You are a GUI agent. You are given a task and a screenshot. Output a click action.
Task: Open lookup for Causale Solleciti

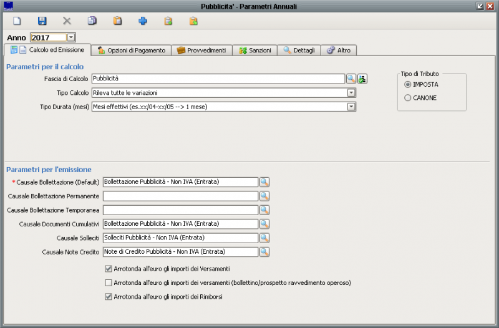coord(264,238)
